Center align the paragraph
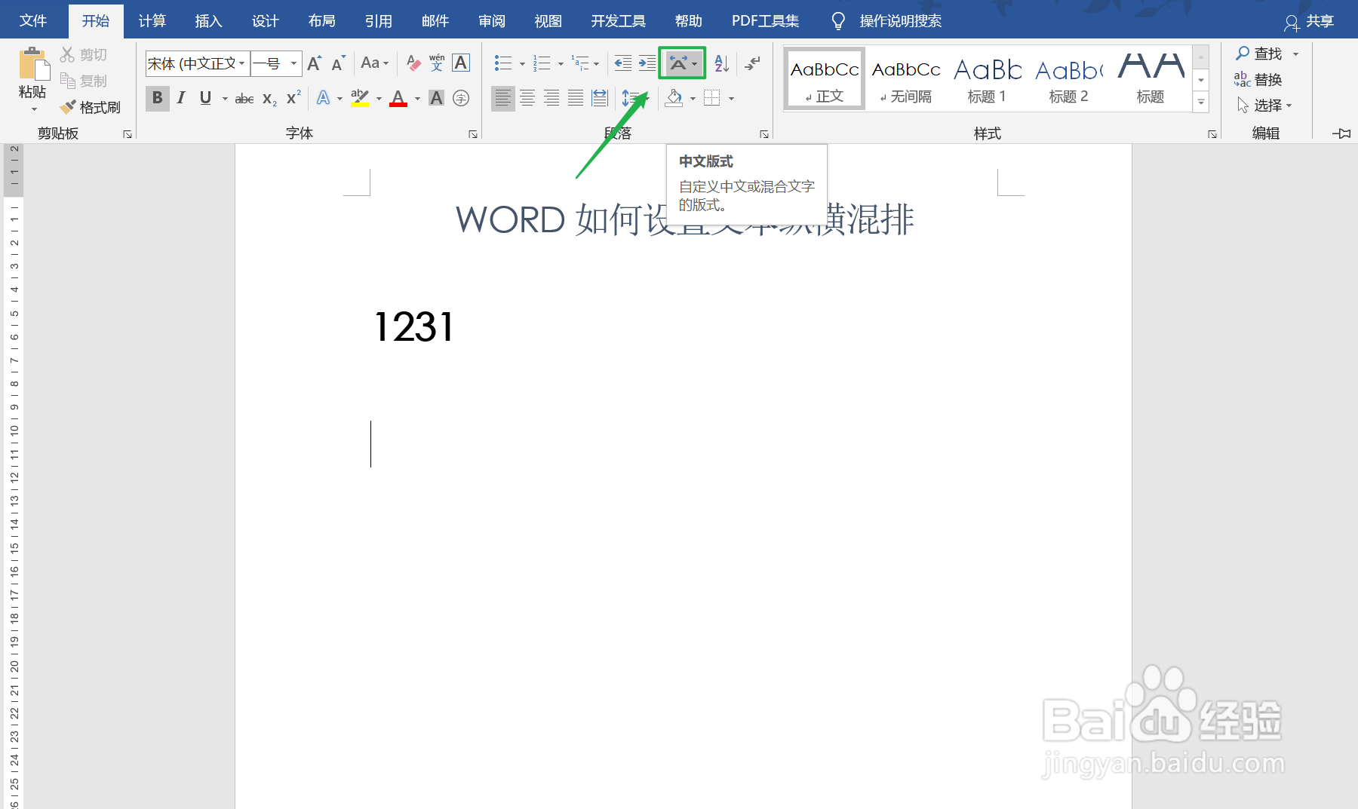 click(527, 98)
